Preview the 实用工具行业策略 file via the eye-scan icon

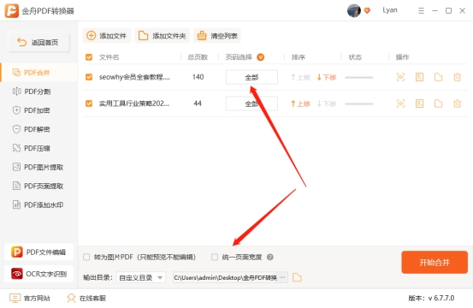[400, 104]
